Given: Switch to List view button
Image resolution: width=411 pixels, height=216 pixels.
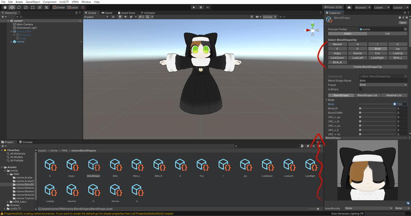Looking at the screenshot, I should 387,33.
